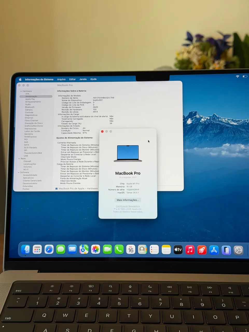
Task: Close the About MacBook Pro window
Action: 102,132
